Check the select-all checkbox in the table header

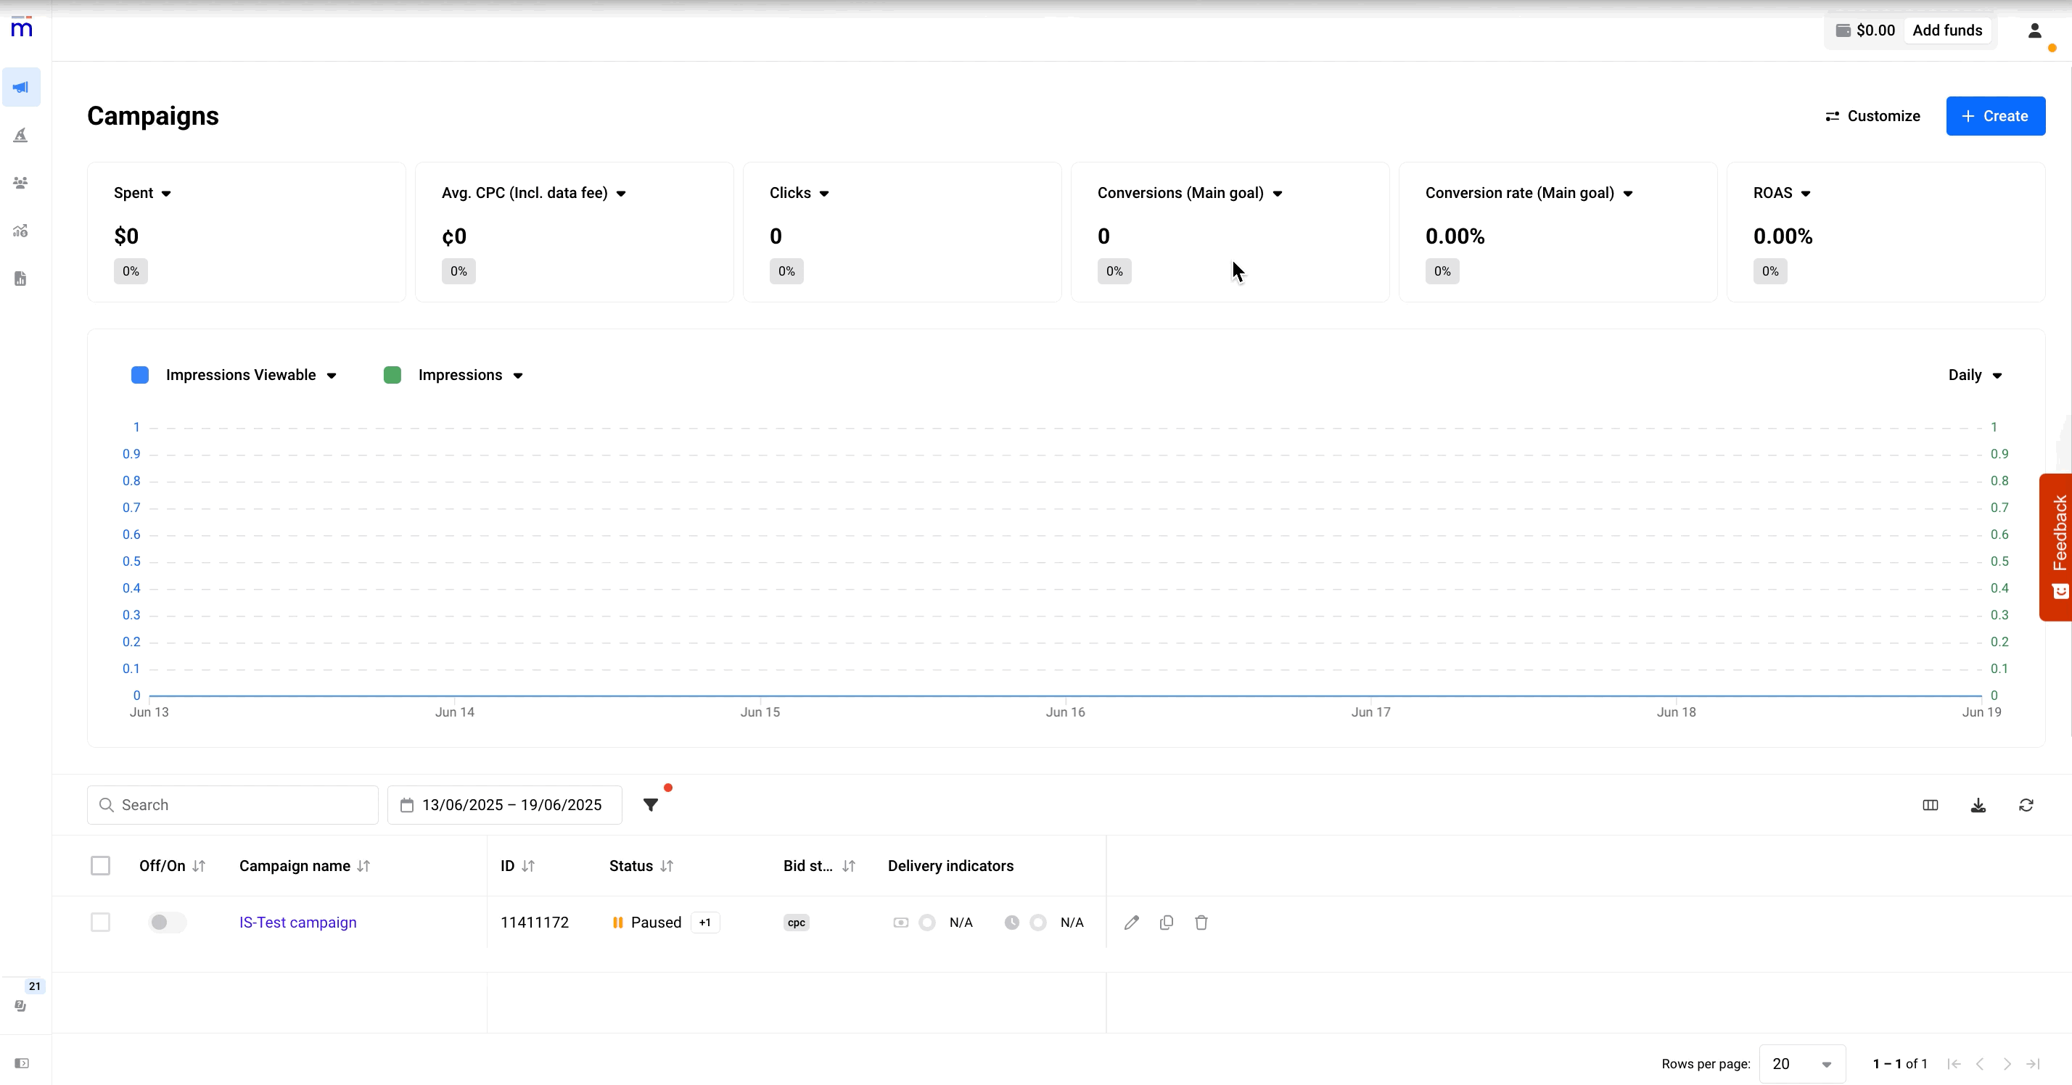coord(99,866)
